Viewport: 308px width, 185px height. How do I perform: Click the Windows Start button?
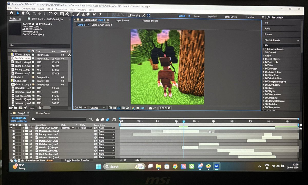[x=98, y=167]
